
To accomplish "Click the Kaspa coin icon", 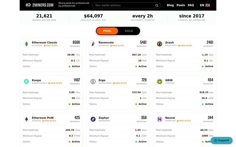I will coord(26,81).
